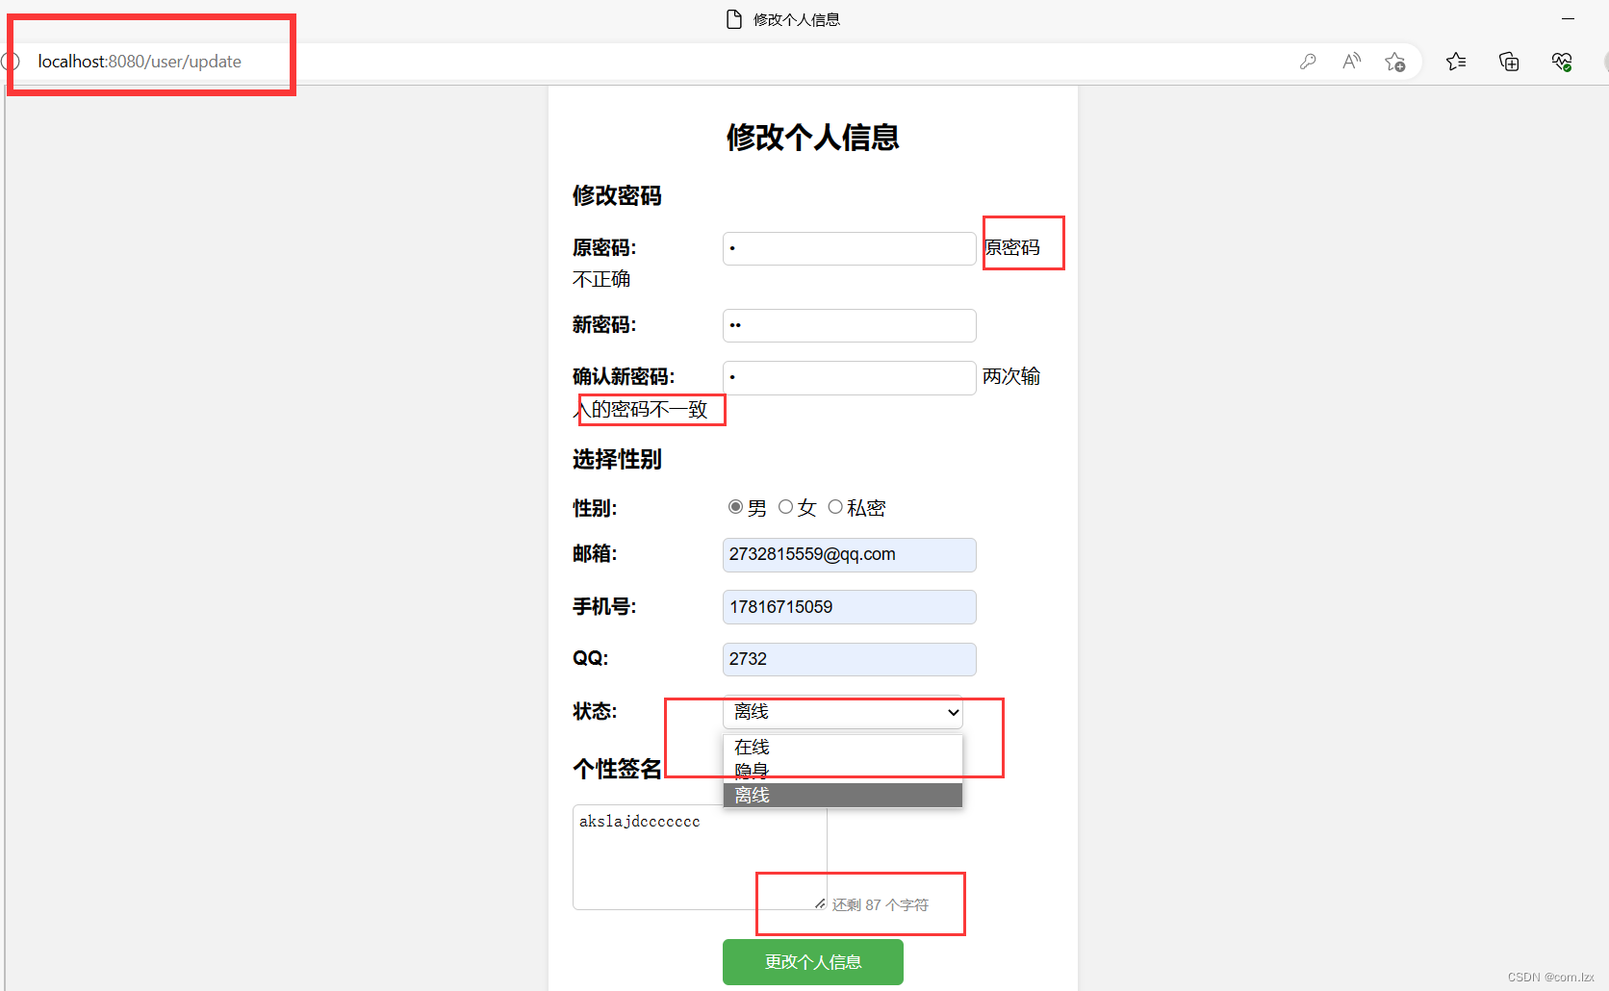Select 离线 from the status list
The height and width of the screenshot is (991, 1609).
click(x=752, y=795)
